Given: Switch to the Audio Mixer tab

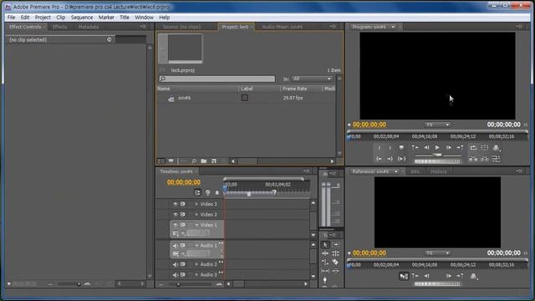Looking at the screenshot, I should point(283,27).
